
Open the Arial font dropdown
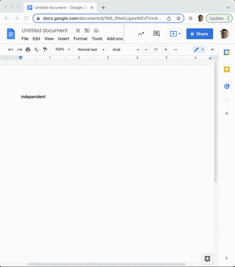pyautogui.click(x=126, y=50)
